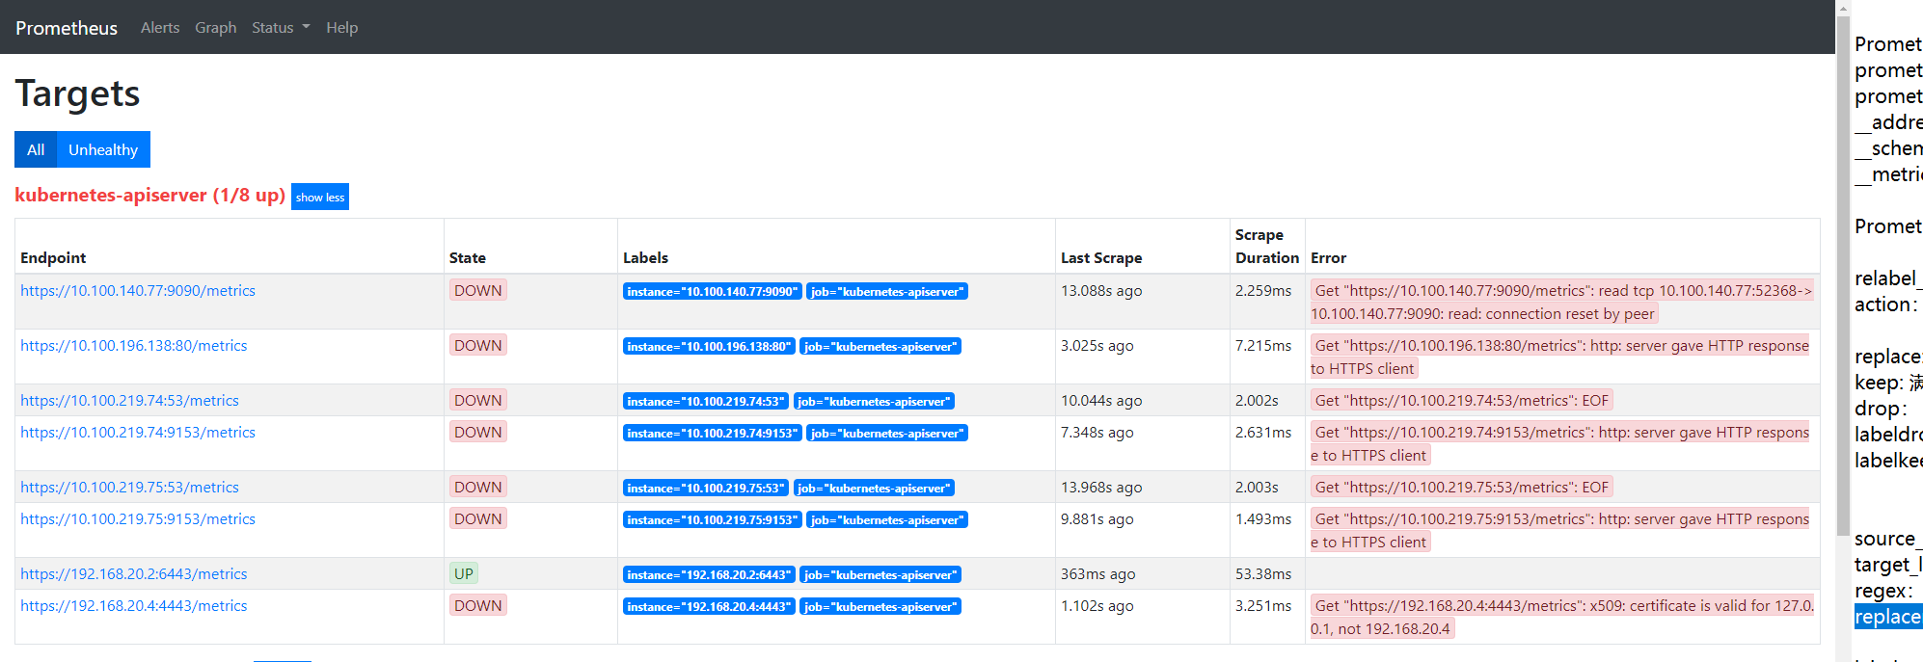Open the Prometheus home brand link
Screen dimensions: 1923x662
pyautogui.click(x=67, y=28)
